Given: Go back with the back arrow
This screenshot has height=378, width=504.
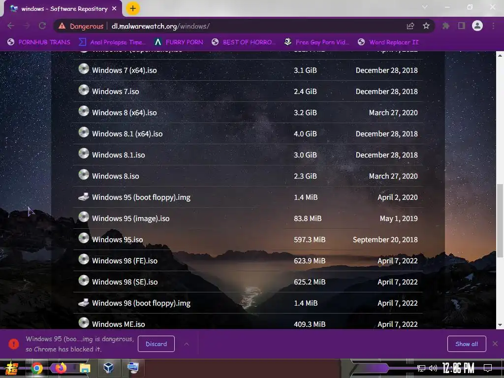Looking at the screenshot, I should coord(11,26).
